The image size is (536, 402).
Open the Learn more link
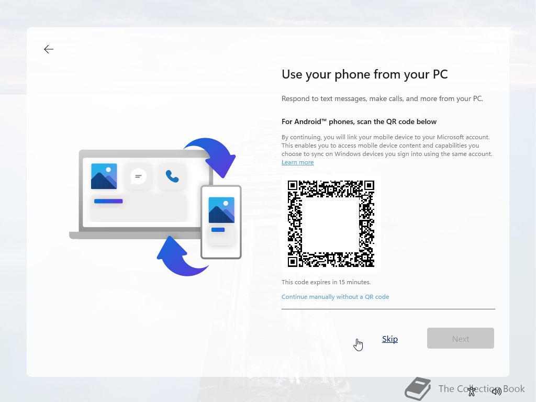tap(297, 162)
